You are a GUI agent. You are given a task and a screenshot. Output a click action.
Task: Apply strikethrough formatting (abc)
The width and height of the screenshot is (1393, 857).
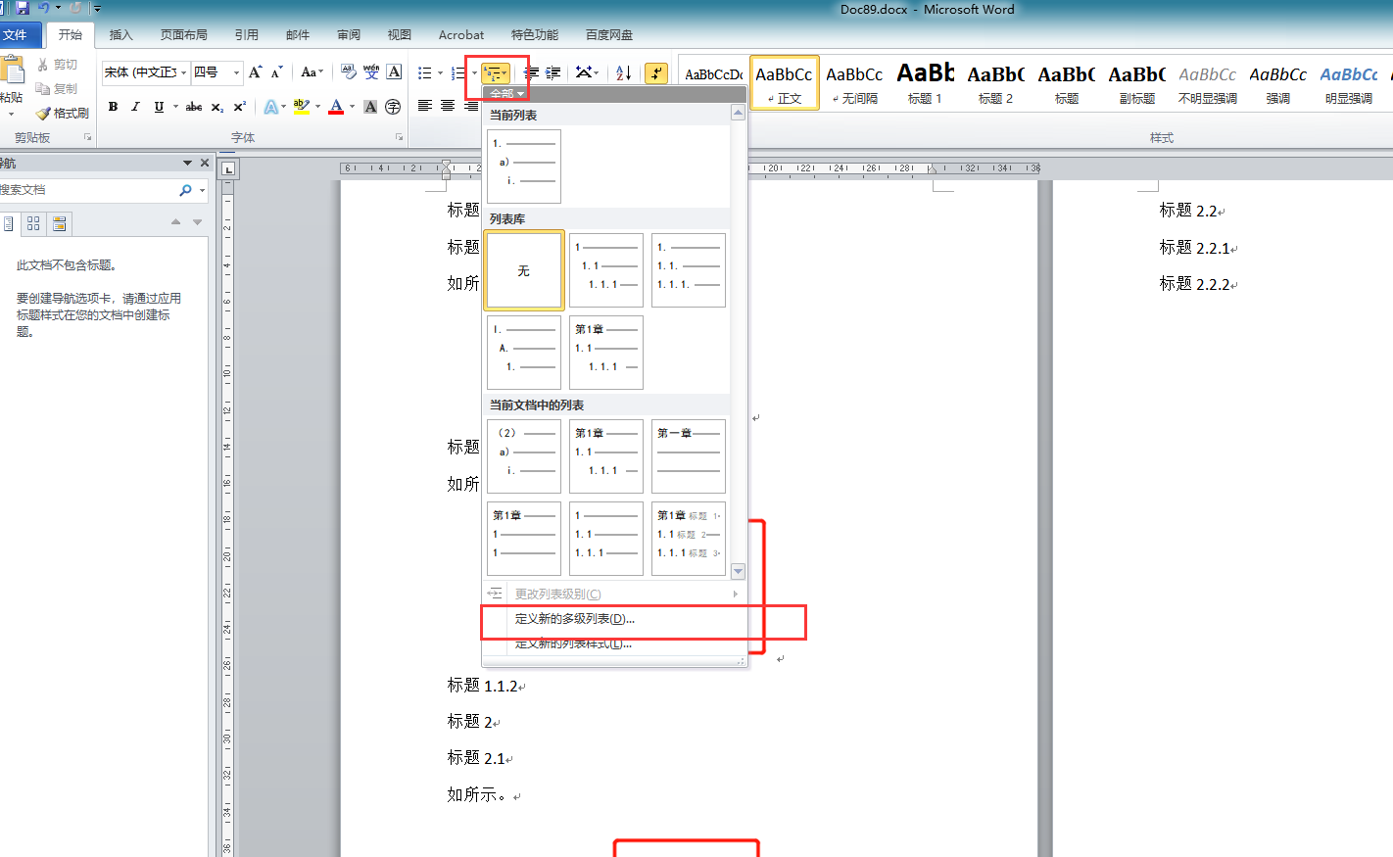pyautogui.click(x=194, y=107)
